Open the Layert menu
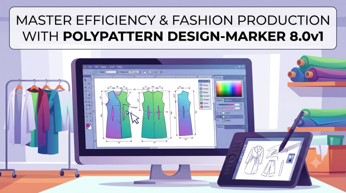 pyautogui.click(x=103, y=67)
